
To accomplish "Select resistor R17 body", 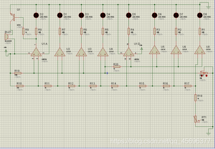I will pyautogui.click(x=188, y=86).
